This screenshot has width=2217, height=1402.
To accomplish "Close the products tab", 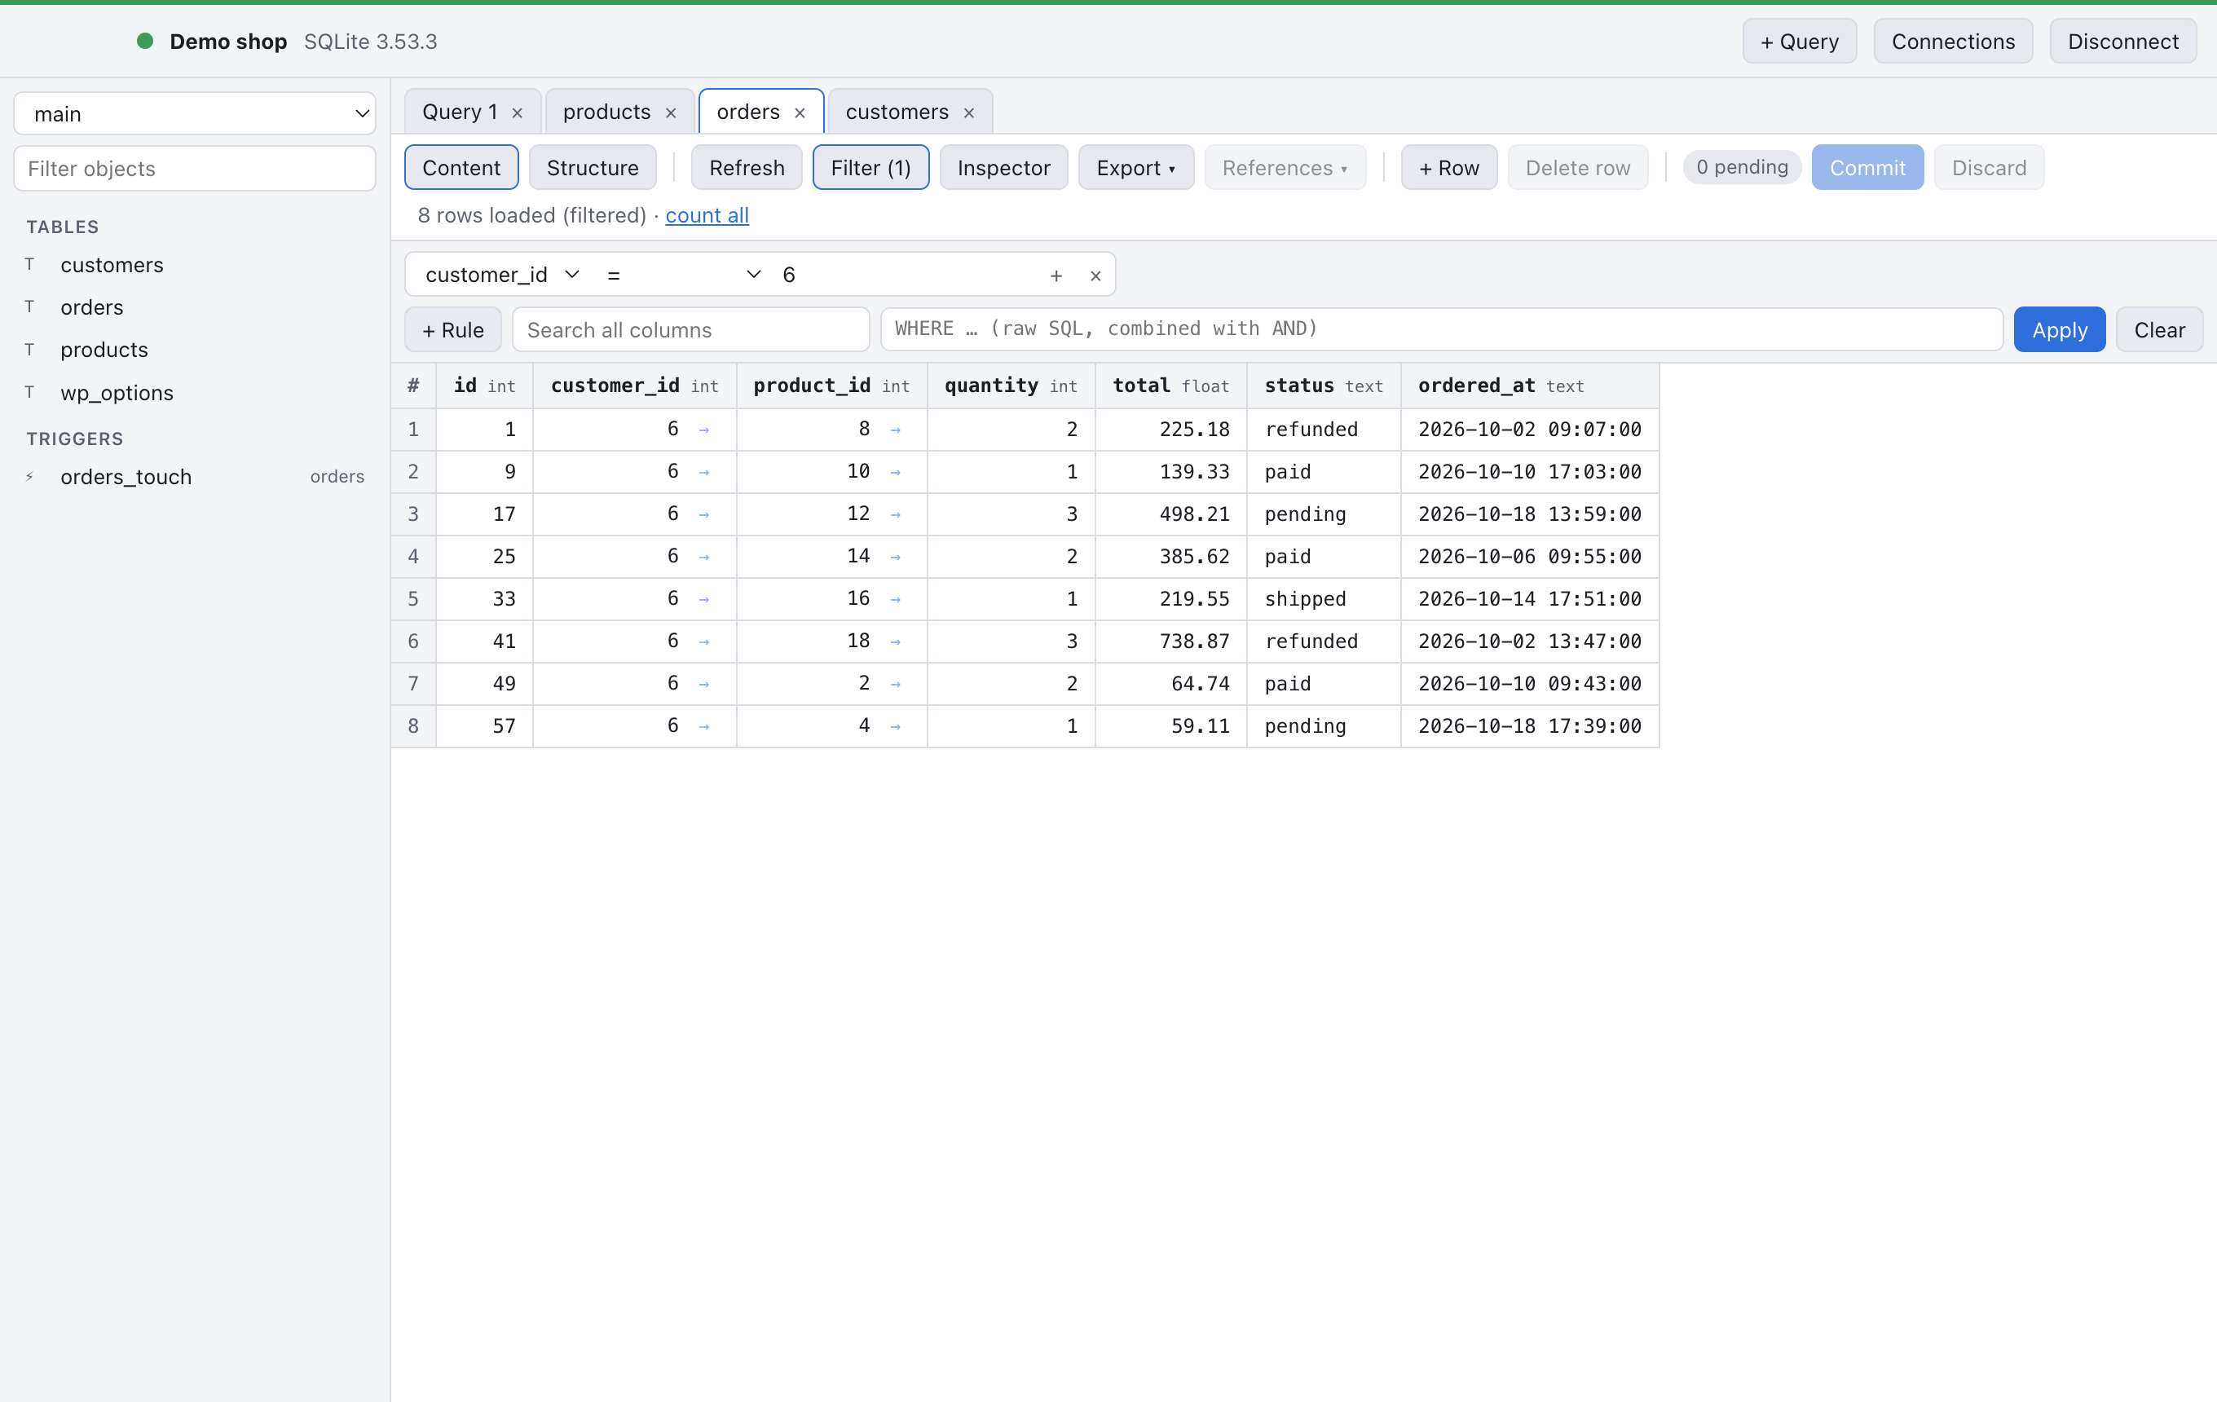I will (671, 112).
